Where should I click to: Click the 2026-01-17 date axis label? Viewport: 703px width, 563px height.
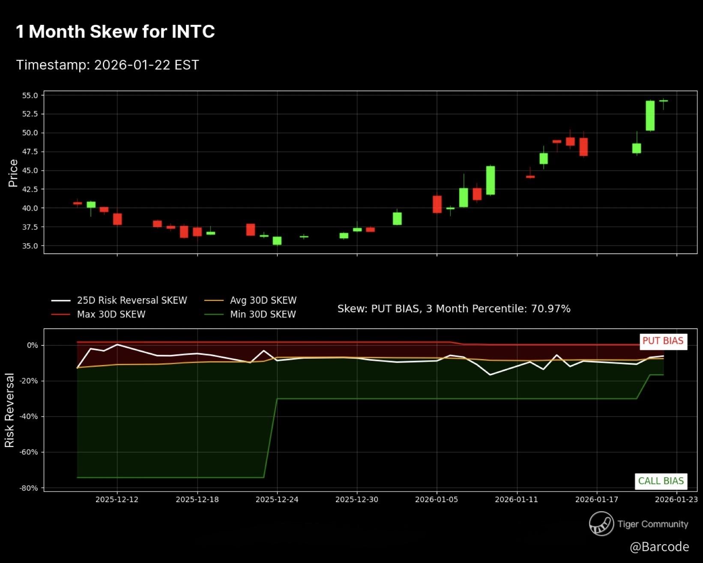tap(597, 500)
